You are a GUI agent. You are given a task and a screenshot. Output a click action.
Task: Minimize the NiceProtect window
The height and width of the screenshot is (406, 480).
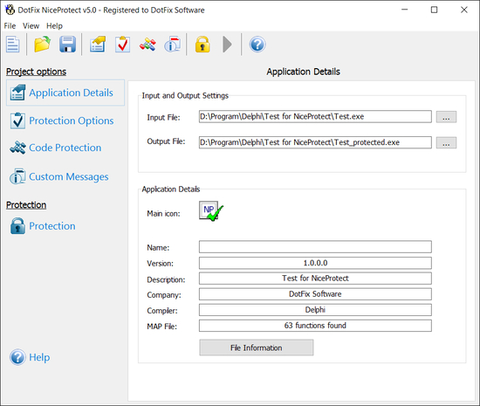point(404,10)
